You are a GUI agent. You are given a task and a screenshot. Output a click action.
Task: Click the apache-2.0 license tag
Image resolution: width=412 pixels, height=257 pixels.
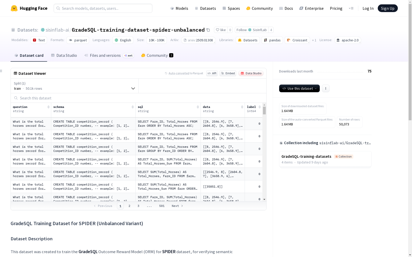tap(348, 40)
